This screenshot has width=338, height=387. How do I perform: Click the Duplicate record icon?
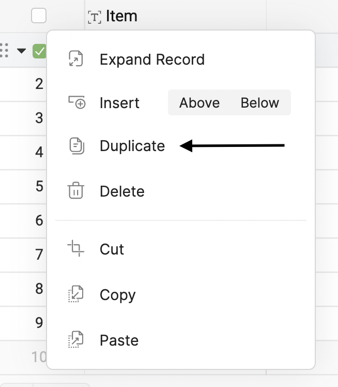click(76, 146)
